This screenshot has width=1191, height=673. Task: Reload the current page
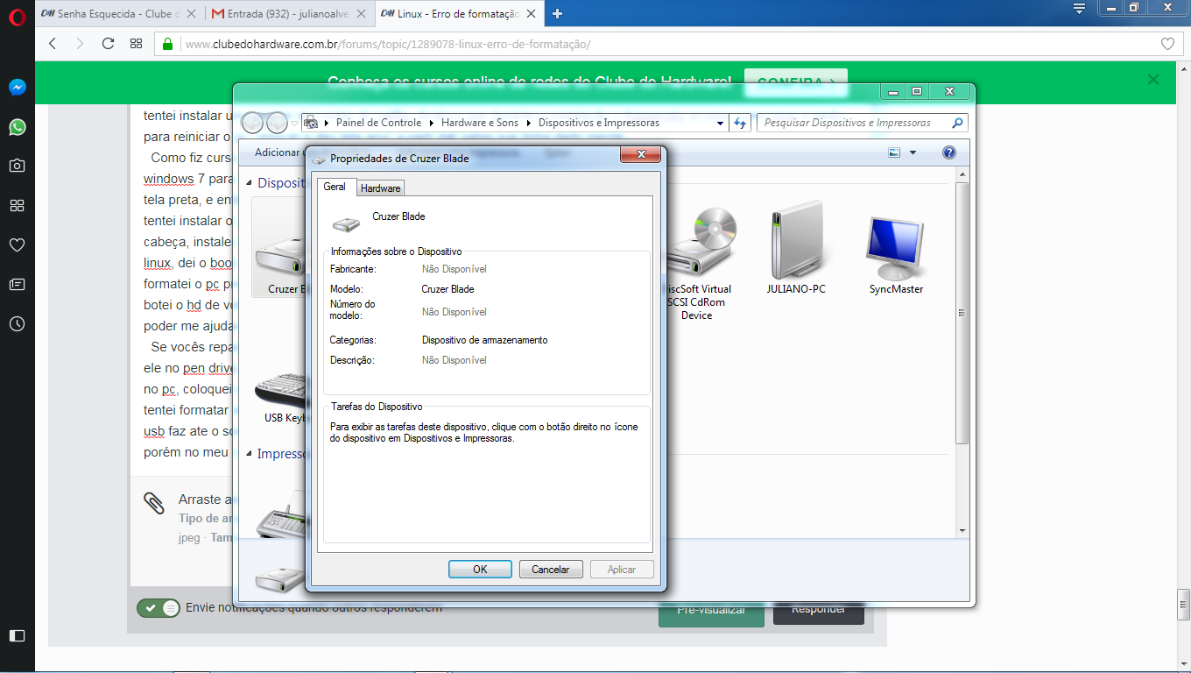point(108,43)
